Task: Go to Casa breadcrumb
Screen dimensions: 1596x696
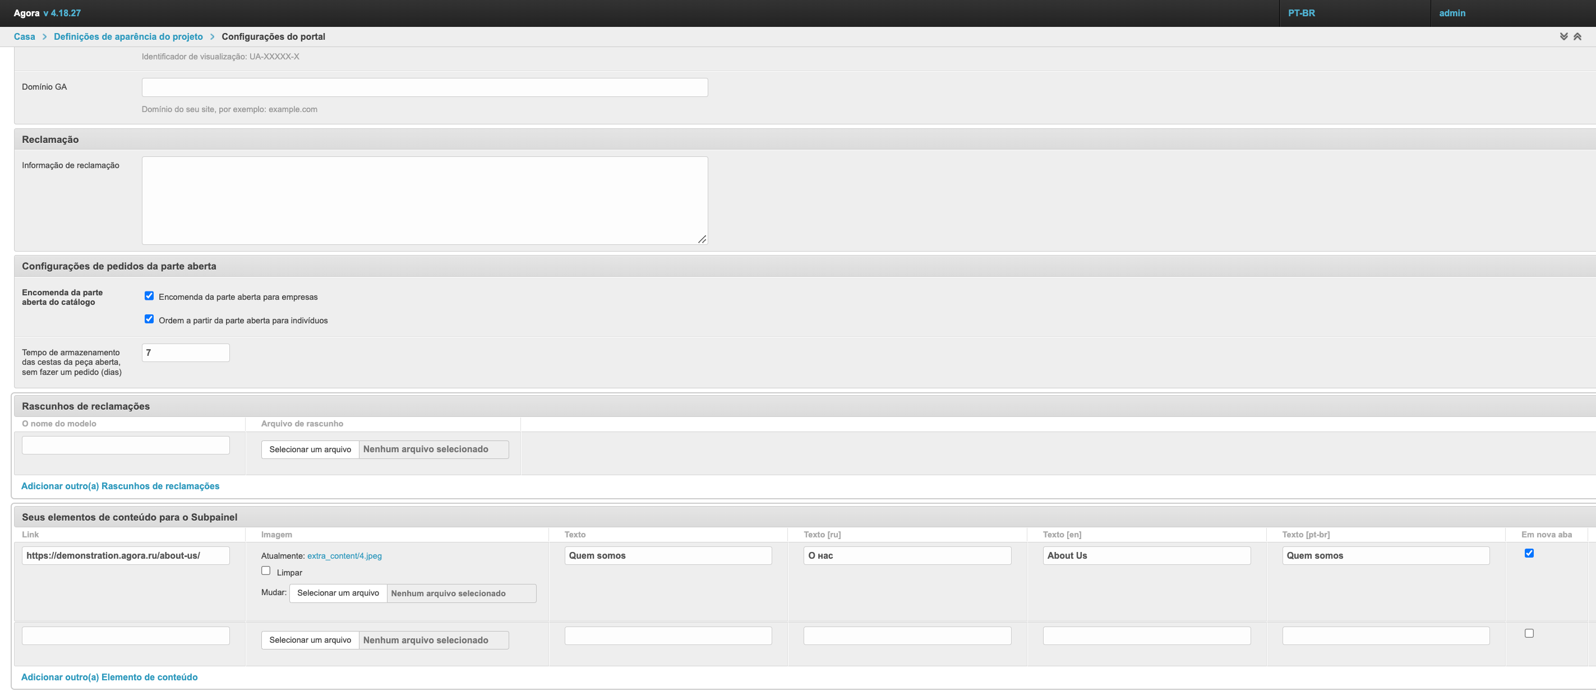Action: click(24, 36)
